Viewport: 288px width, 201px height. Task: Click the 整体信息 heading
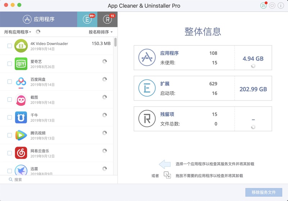tap(203, 31)
